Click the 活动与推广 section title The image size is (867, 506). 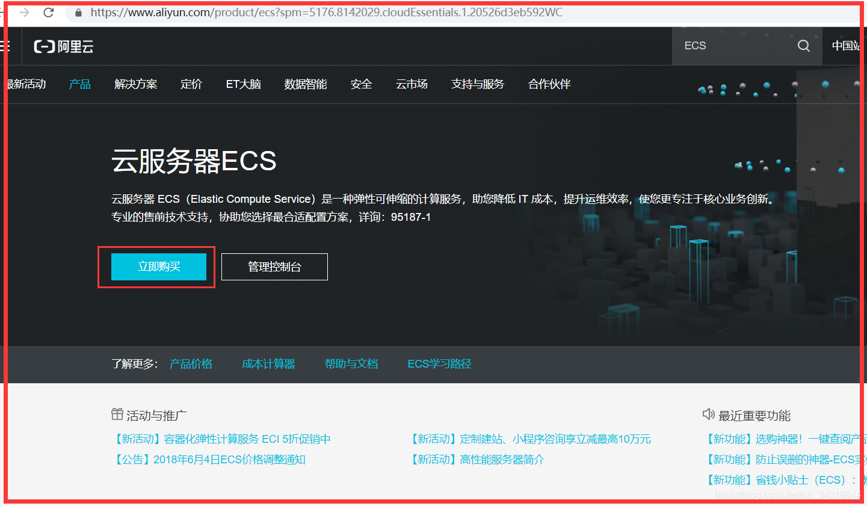[x=156, y=416]
